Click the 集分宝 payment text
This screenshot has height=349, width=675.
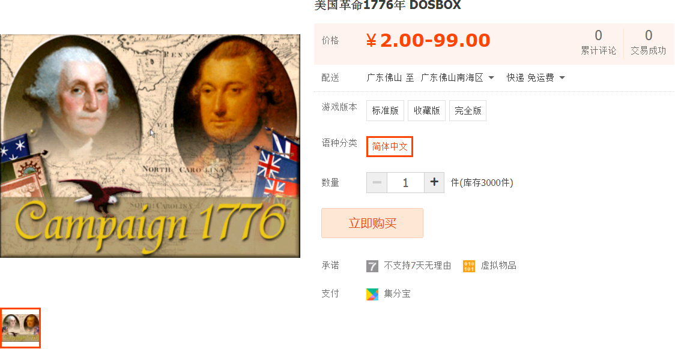pos(397,294)
